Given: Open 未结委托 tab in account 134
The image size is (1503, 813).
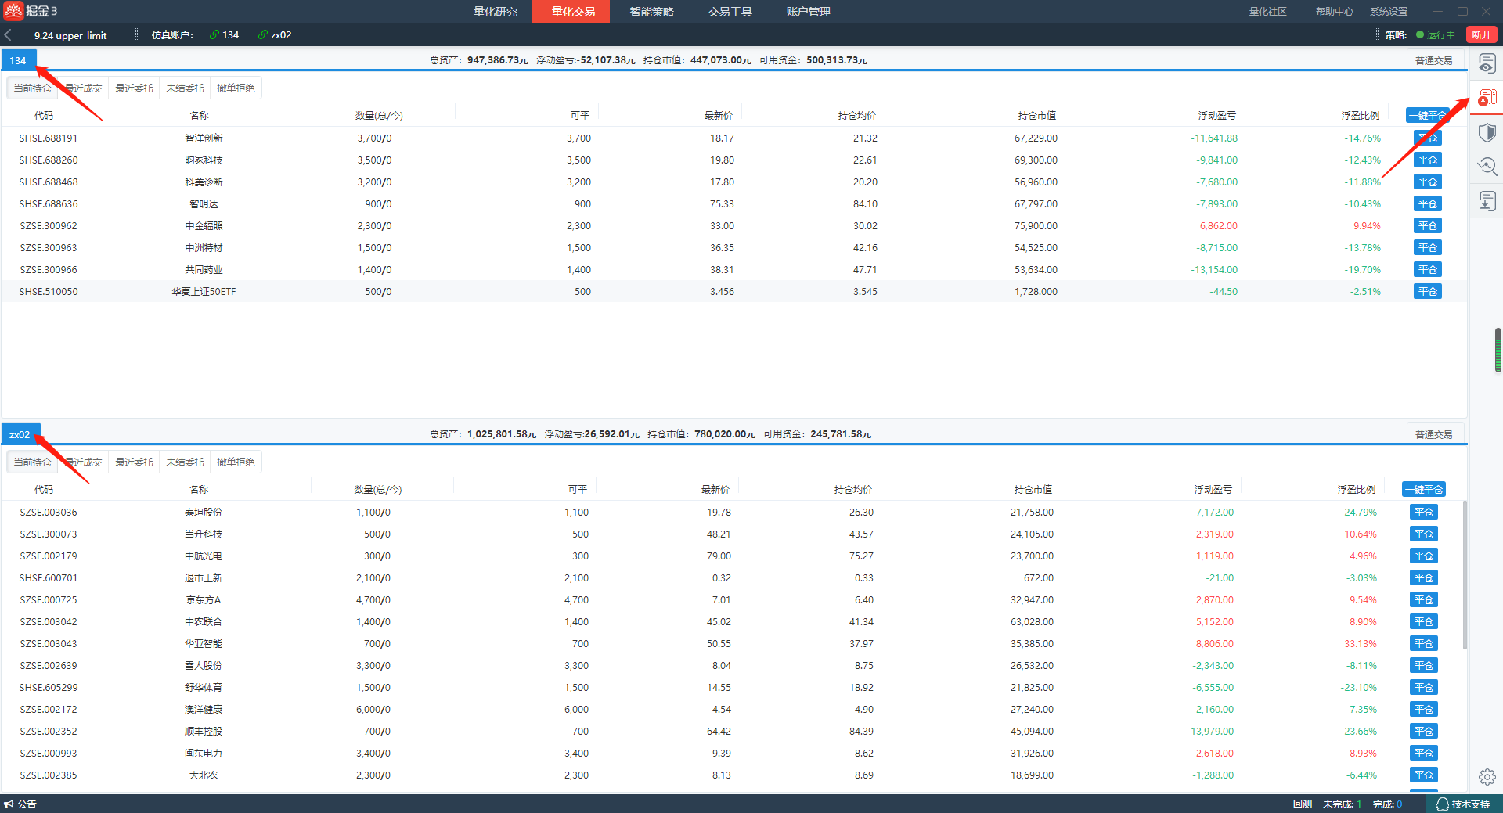Looking at the screenshot, I should [185, 88].
